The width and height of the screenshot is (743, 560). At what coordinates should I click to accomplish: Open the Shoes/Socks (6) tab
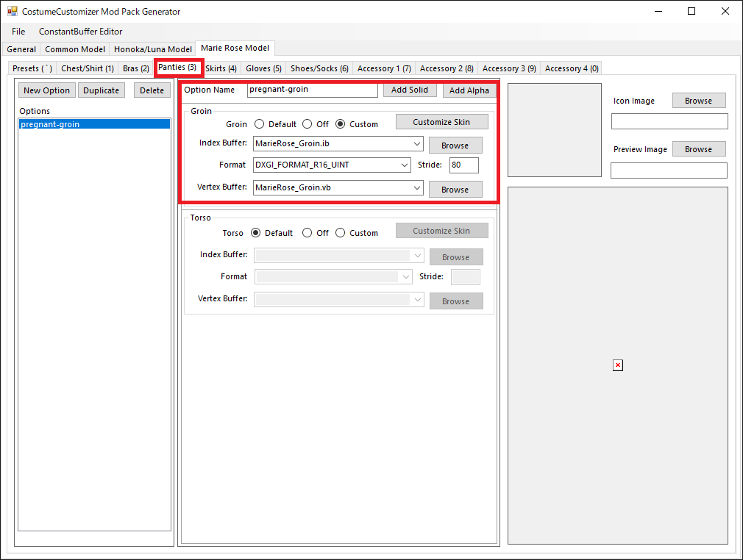(x=319, y=68)
